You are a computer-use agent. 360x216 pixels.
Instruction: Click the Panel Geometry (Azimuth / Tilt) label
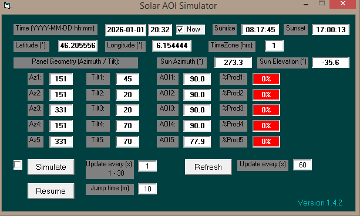coord(76,63)
